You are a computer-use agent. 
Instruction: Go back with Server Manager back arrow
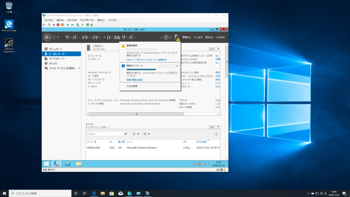tap(47, 37)
